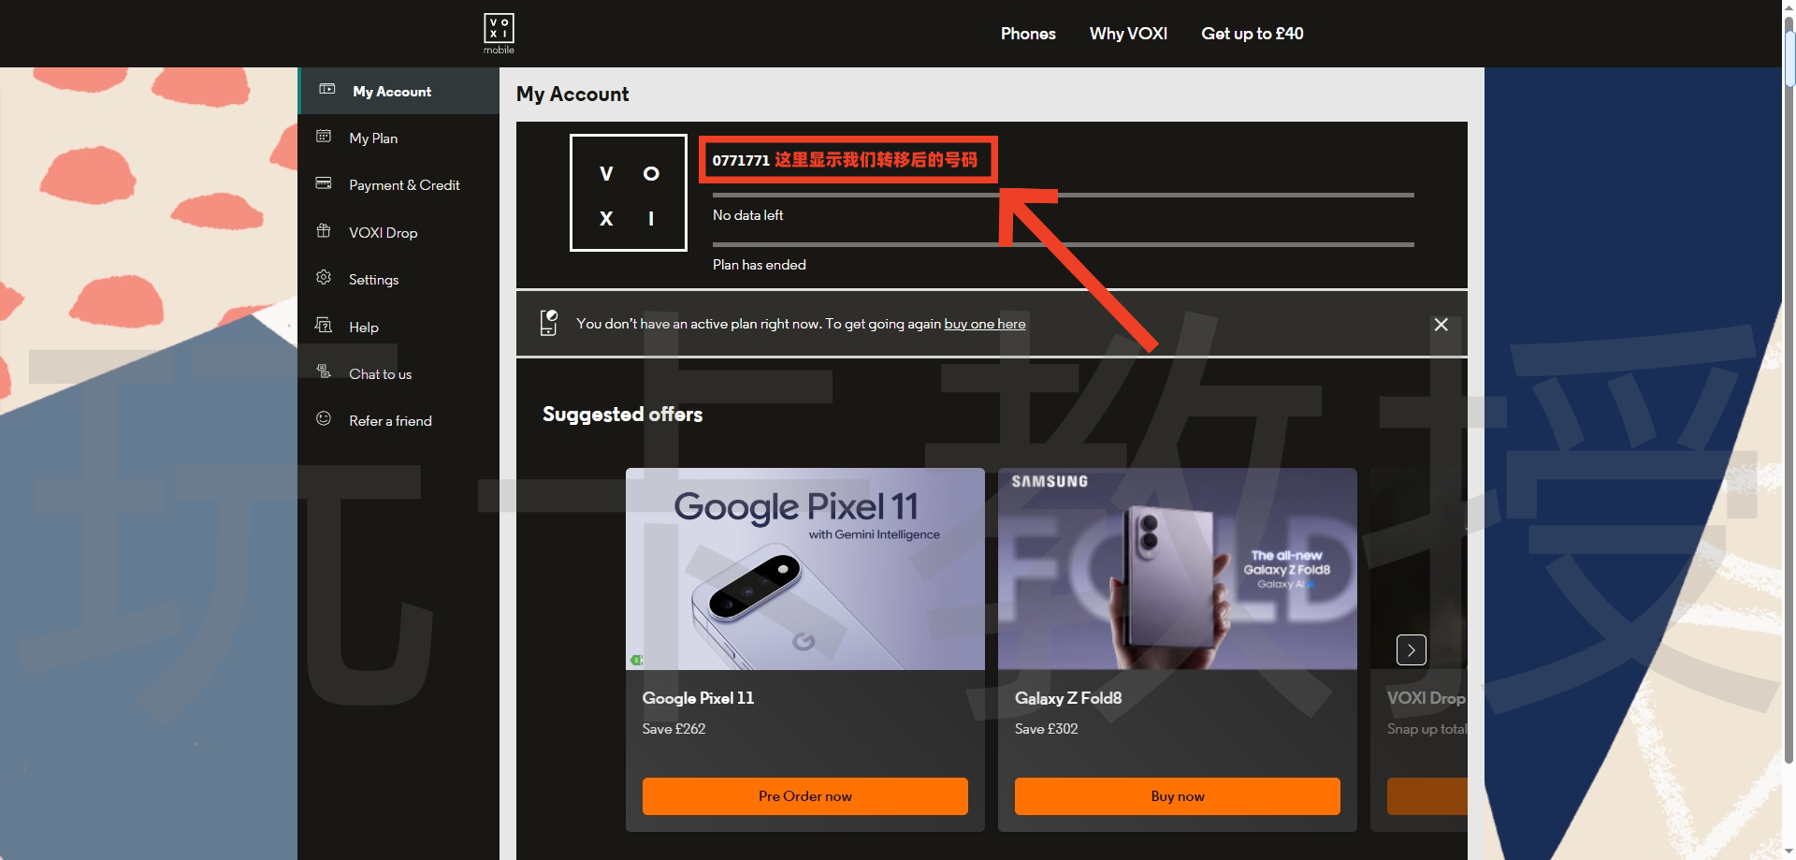
Task: Click Buy now for Galaxy Z Fold8
Action: pos(1178,796)
